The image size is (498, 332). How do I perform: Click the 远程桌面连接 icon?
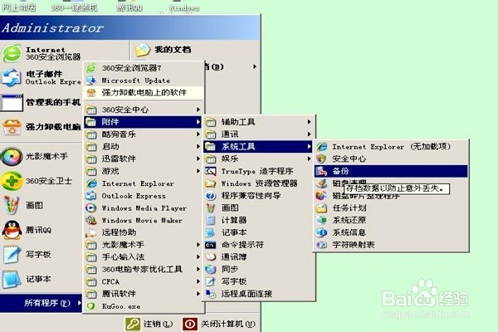(x=211, y=294)
